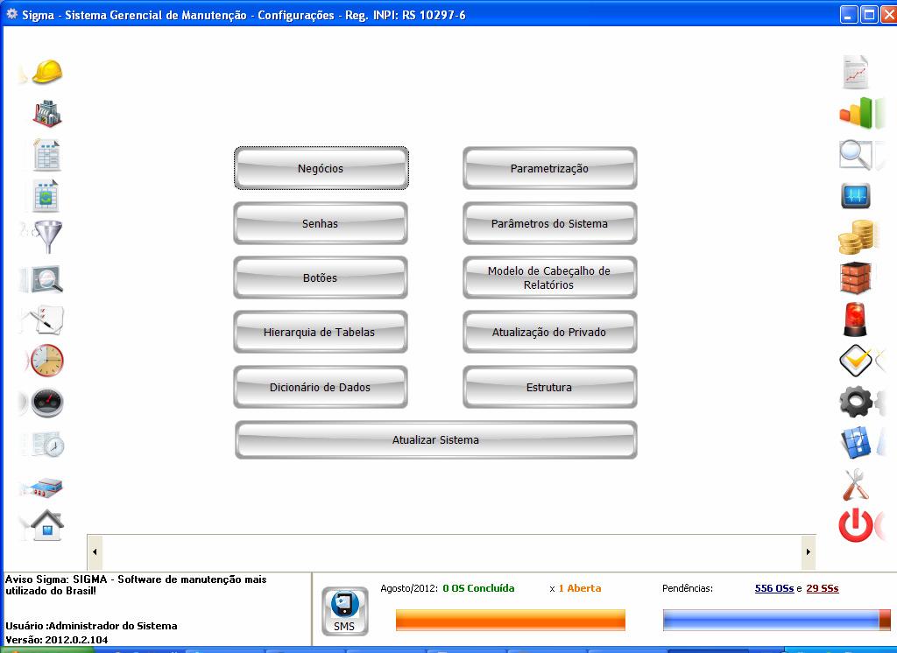897x653 pixels.
Task: Click the Botões button
Action: point(321,277)
